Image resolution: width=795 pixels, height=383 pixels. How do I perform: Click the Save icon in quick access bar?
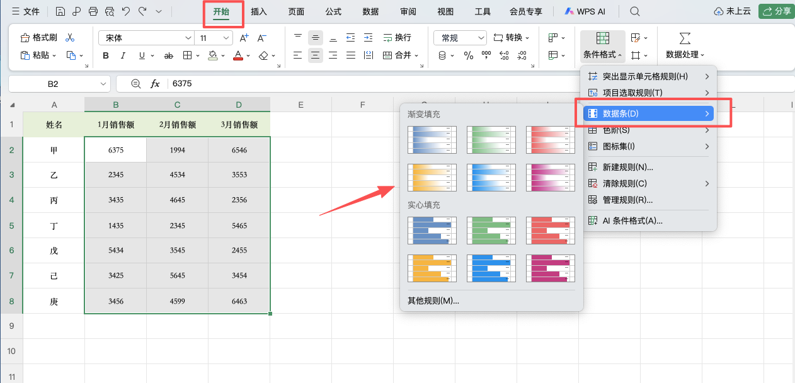click(x=60, y=11)
